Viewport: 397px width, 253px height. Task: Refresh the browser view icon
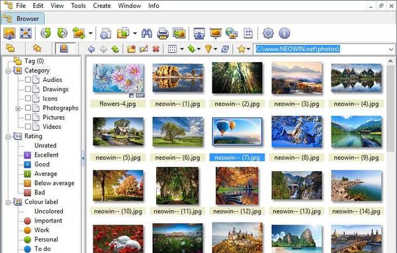coord(225,49)
